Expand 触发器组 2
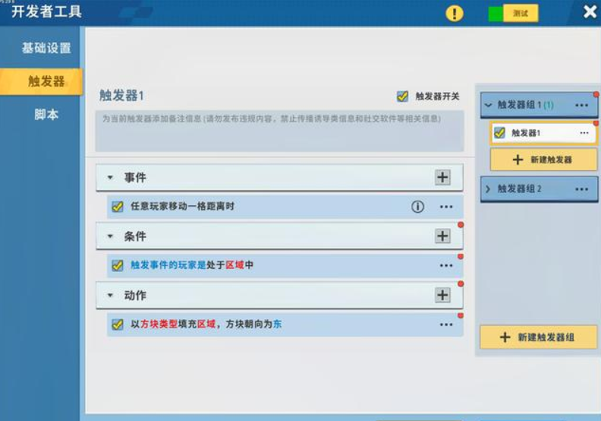The height and width of the screenshot is (421, 601). tap(488, 189)
